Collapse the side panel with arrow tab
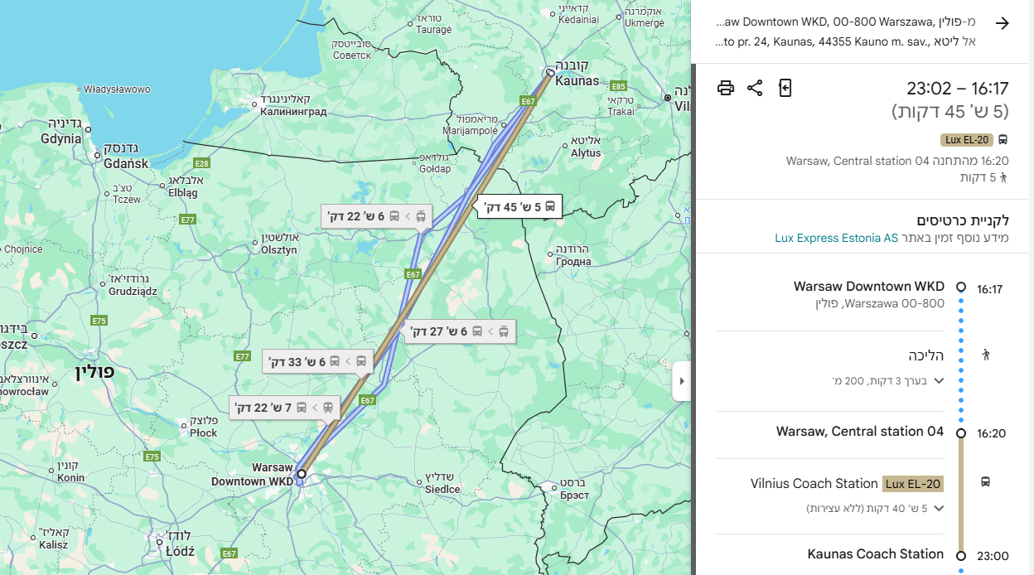1034x575 pixels. coord(681,381)
